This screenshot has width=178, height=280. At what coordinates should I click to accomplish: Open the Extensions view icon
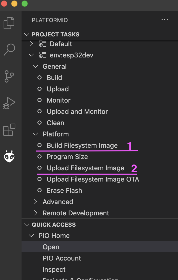(x=9, y=130)
